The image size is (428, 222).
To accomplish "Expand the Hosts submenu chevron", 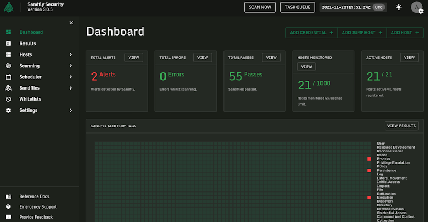I will pos(71,55).
